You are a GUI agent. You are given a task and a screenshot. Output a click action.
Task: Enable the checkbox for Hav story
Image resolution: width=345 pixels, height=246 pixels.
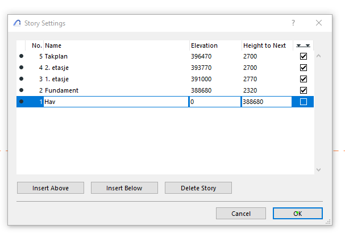303,102
